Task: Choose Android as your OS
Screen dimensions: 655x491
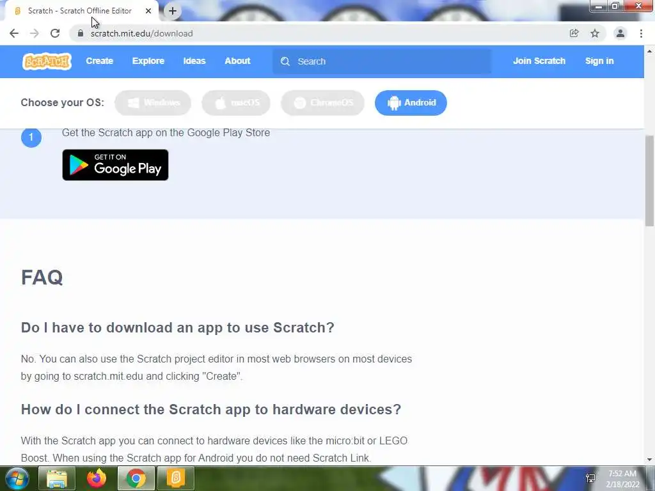Action: pyautogui.click(x=411, y=103)
